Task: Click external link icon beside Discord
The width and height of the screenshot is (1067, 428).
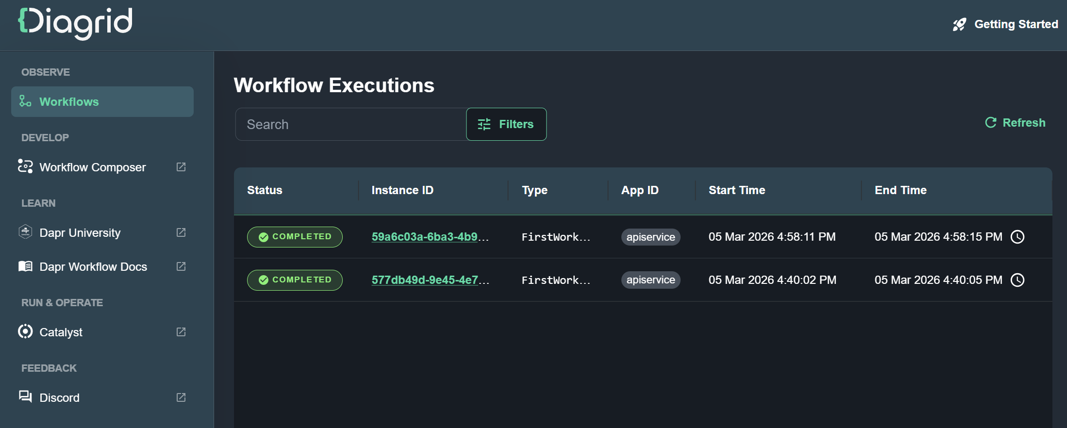Action: pos(181,397)
